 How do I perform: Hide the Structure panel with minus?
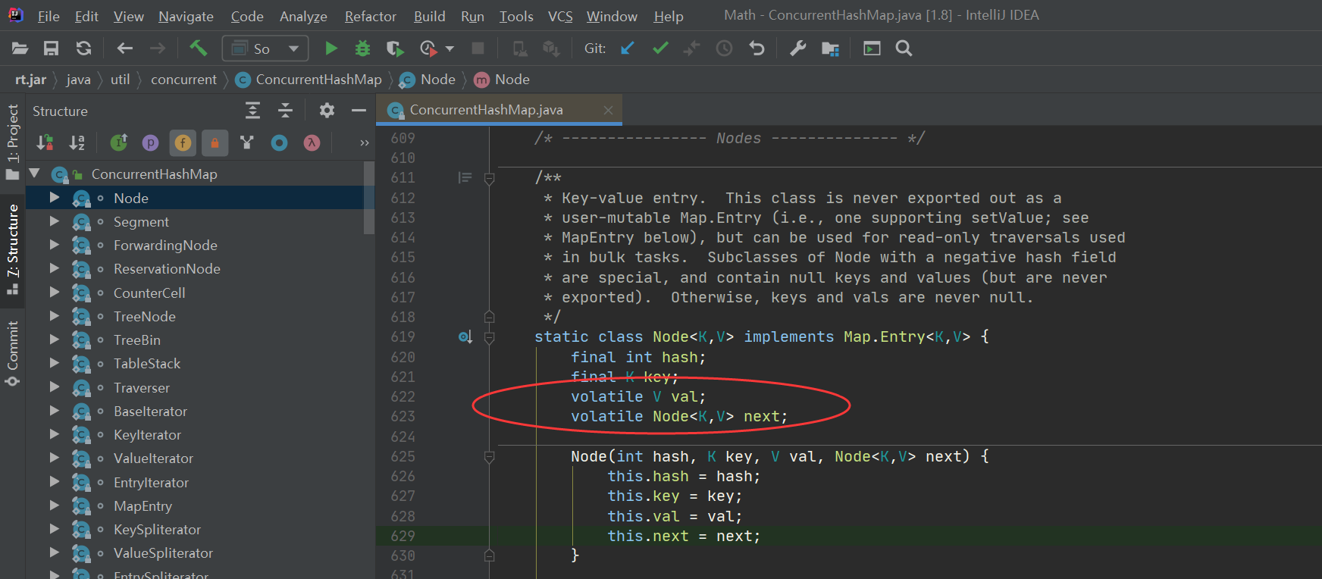(x=359, y=111)
